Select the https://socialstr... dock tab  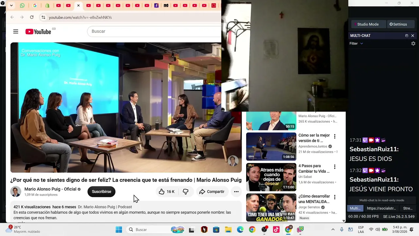pos(381,208)
